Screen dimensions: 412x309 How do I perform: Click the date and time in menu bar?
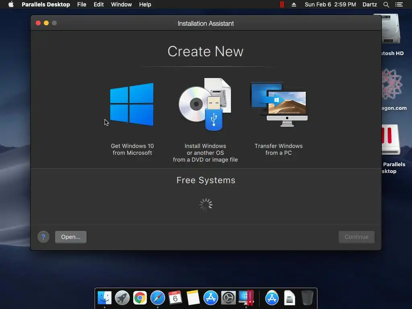coord(330,4)
